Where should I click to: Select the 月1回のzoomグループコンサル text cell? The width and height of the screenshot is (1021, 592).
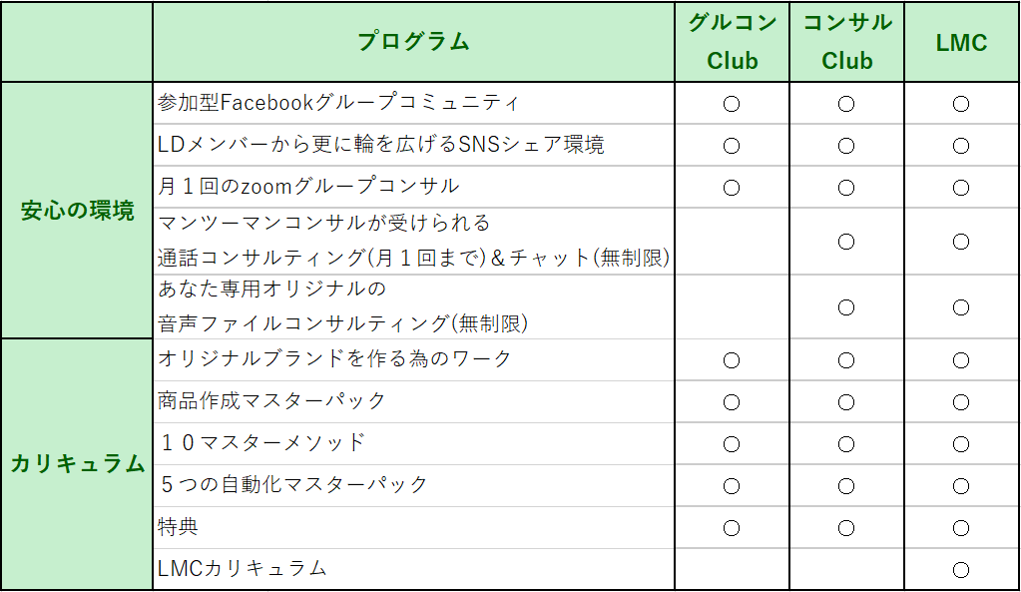point(309,187)
